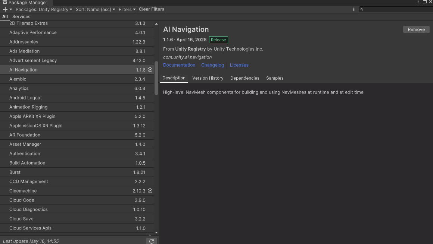Focus the package search field
Image resolution: width=433 pixels, height=244 pixels.
pos(396,9)
